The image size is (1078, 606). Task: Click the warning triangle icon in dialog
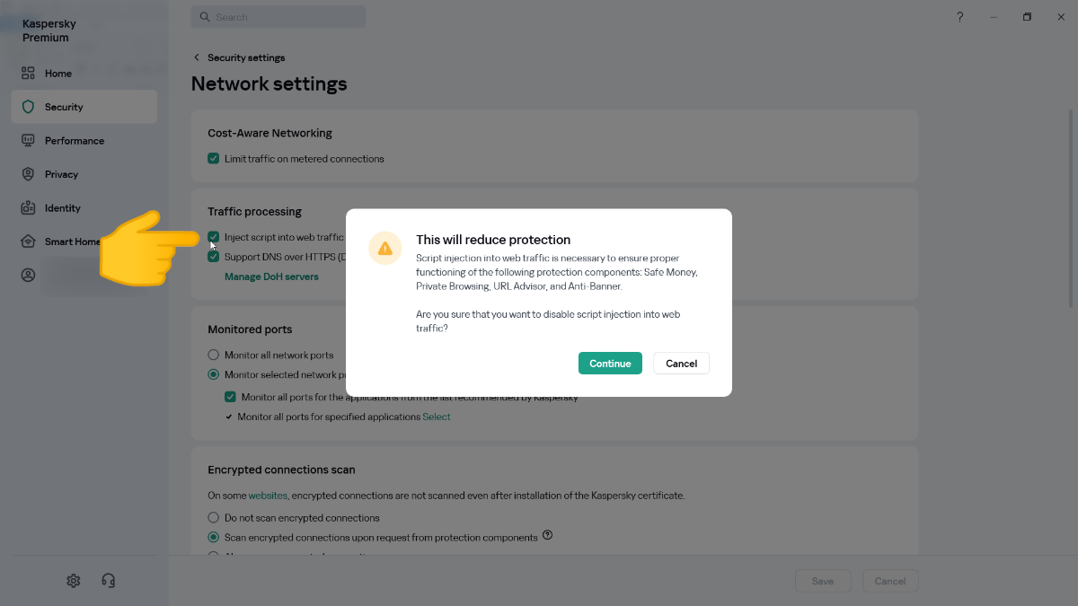(385, 248)
